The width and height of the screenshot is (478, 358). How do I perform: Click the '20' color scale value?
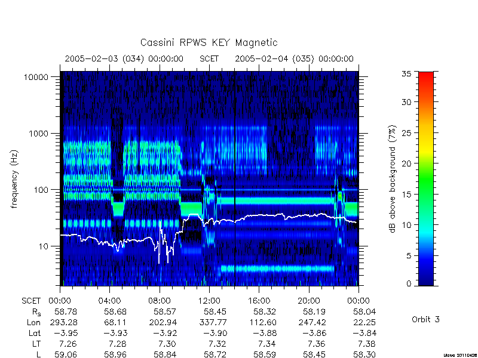coord(406,163)
